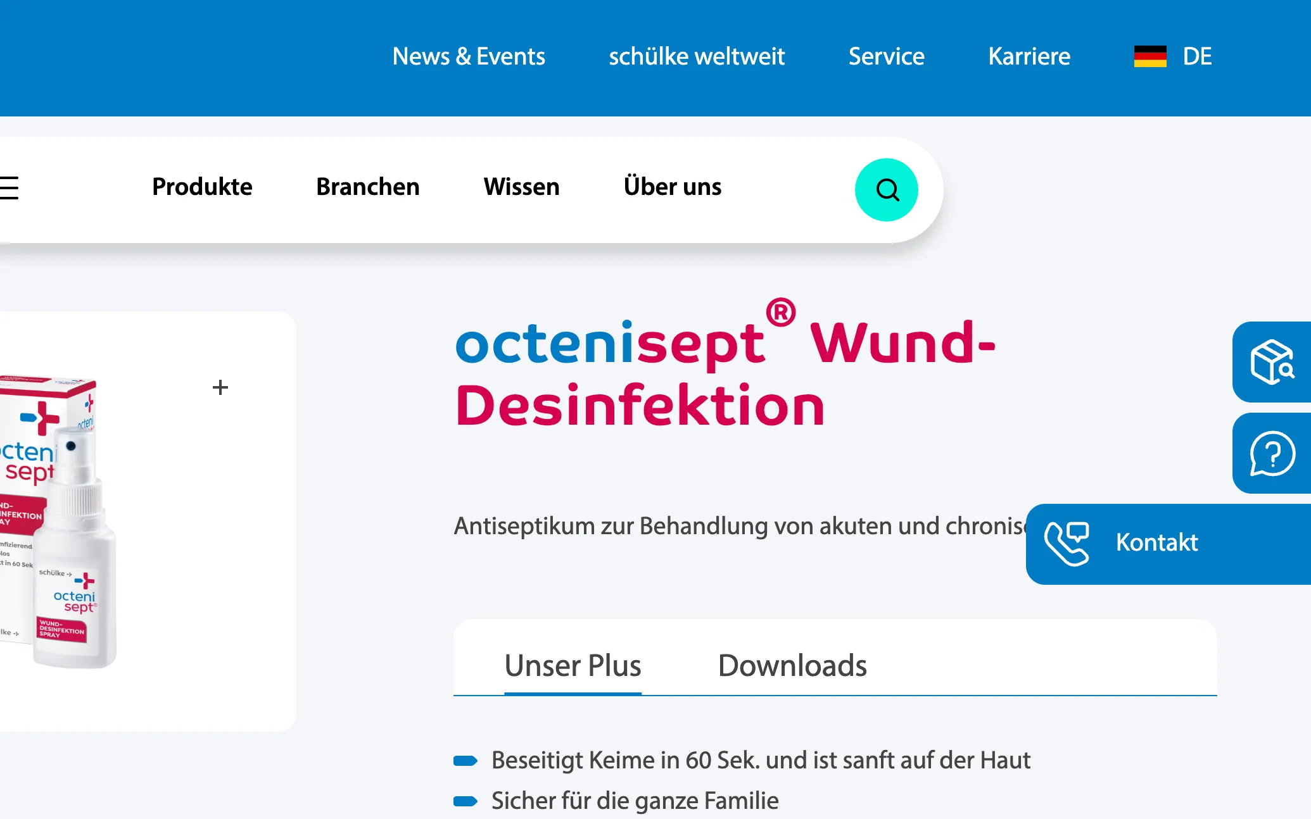
Task: Click the Kontakt phone button
Action: 1168,544
